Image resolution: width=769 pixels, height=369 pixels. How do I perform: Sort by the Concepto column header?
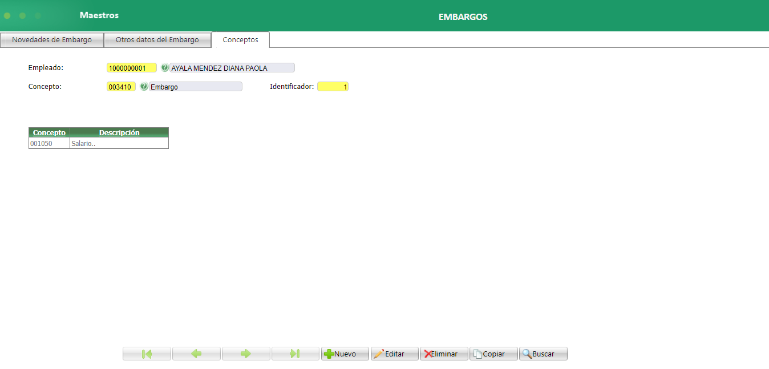coord(49,132)
